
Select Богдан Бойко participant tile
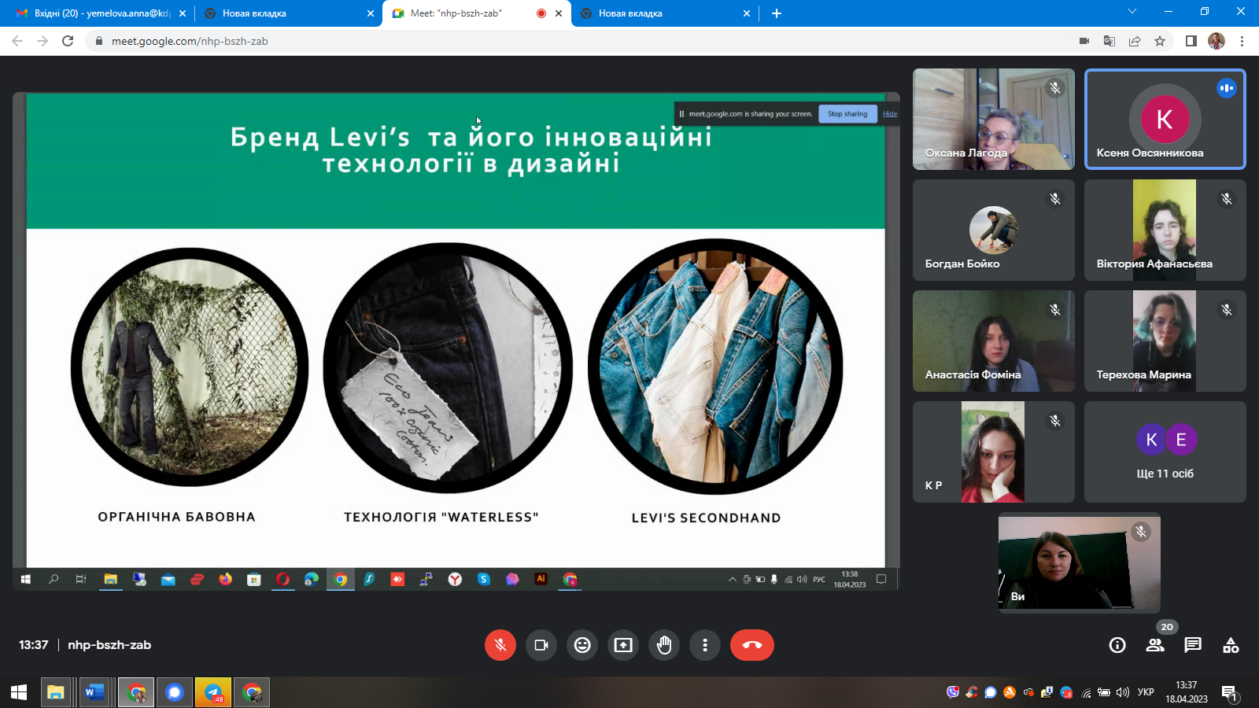point(994,230)
